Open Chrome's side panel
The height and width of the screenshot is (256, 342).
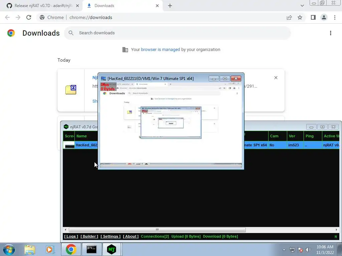313,17
